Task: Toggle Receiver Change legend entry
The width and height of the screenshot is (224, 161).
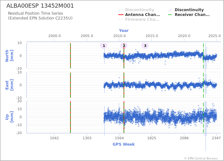Action: click(x=189, y=15)
